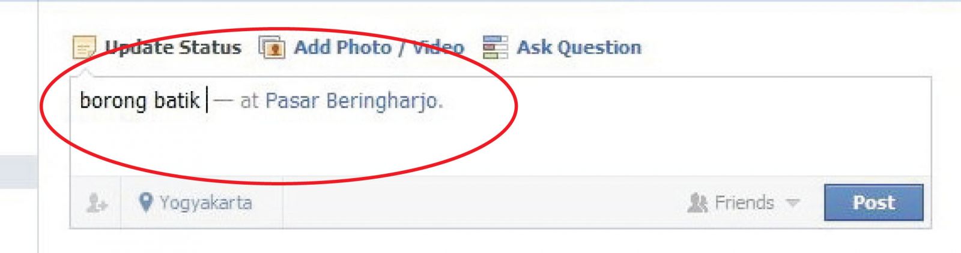Click the Yogyakarta location label

point(206,203)
